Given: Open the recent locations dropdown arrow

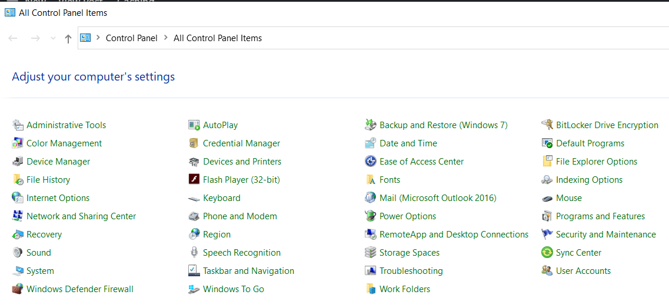Looking at the screenshot, I should (53, 39).
